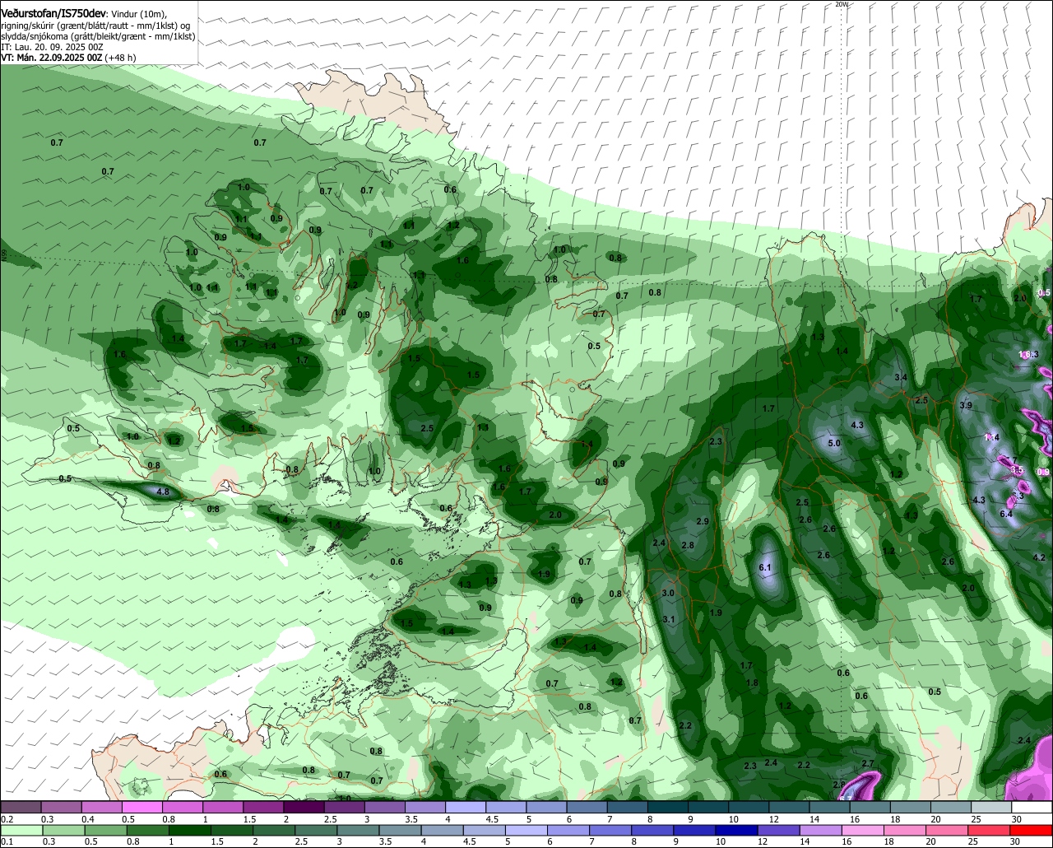Click the 4.2 precipitation value on map
Screen dimensions: 1053x848
(1038, 557)
